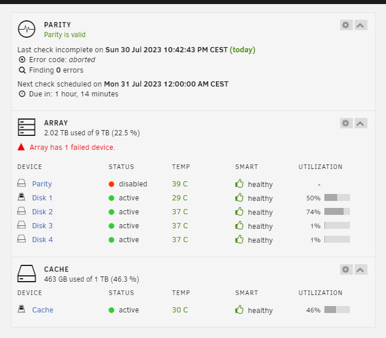386x338 pixels.
Task: Click the Disk 1 device icon
Action: point(22,197)
